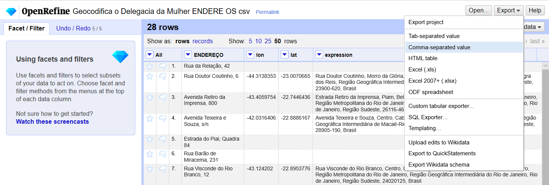Flag row 3 Avenida Retiro da Imprensa
The image size is (549, 185).
(x=163, y=97)
